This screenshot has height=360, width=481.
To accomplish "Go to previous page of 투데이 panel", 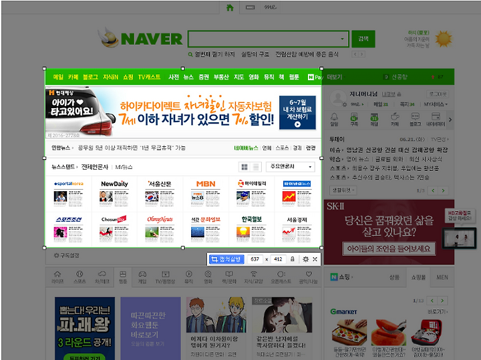I will [x=433, y=190].
